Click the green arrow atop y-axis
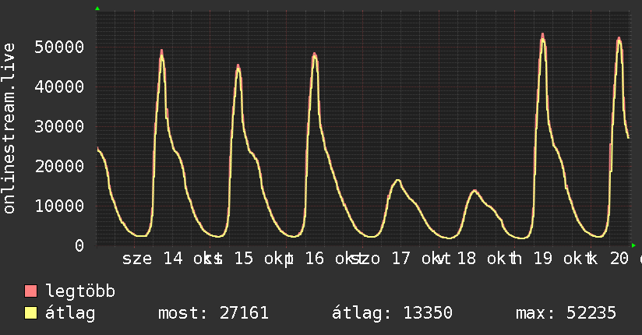 tap(97, 9)
